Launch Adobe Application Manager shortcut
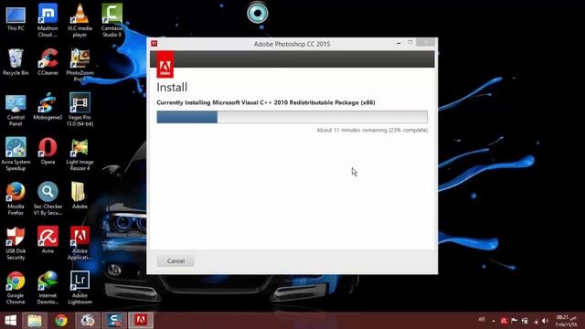The width and height of the screenshot is (585, 329). click(x=80, y=243)
